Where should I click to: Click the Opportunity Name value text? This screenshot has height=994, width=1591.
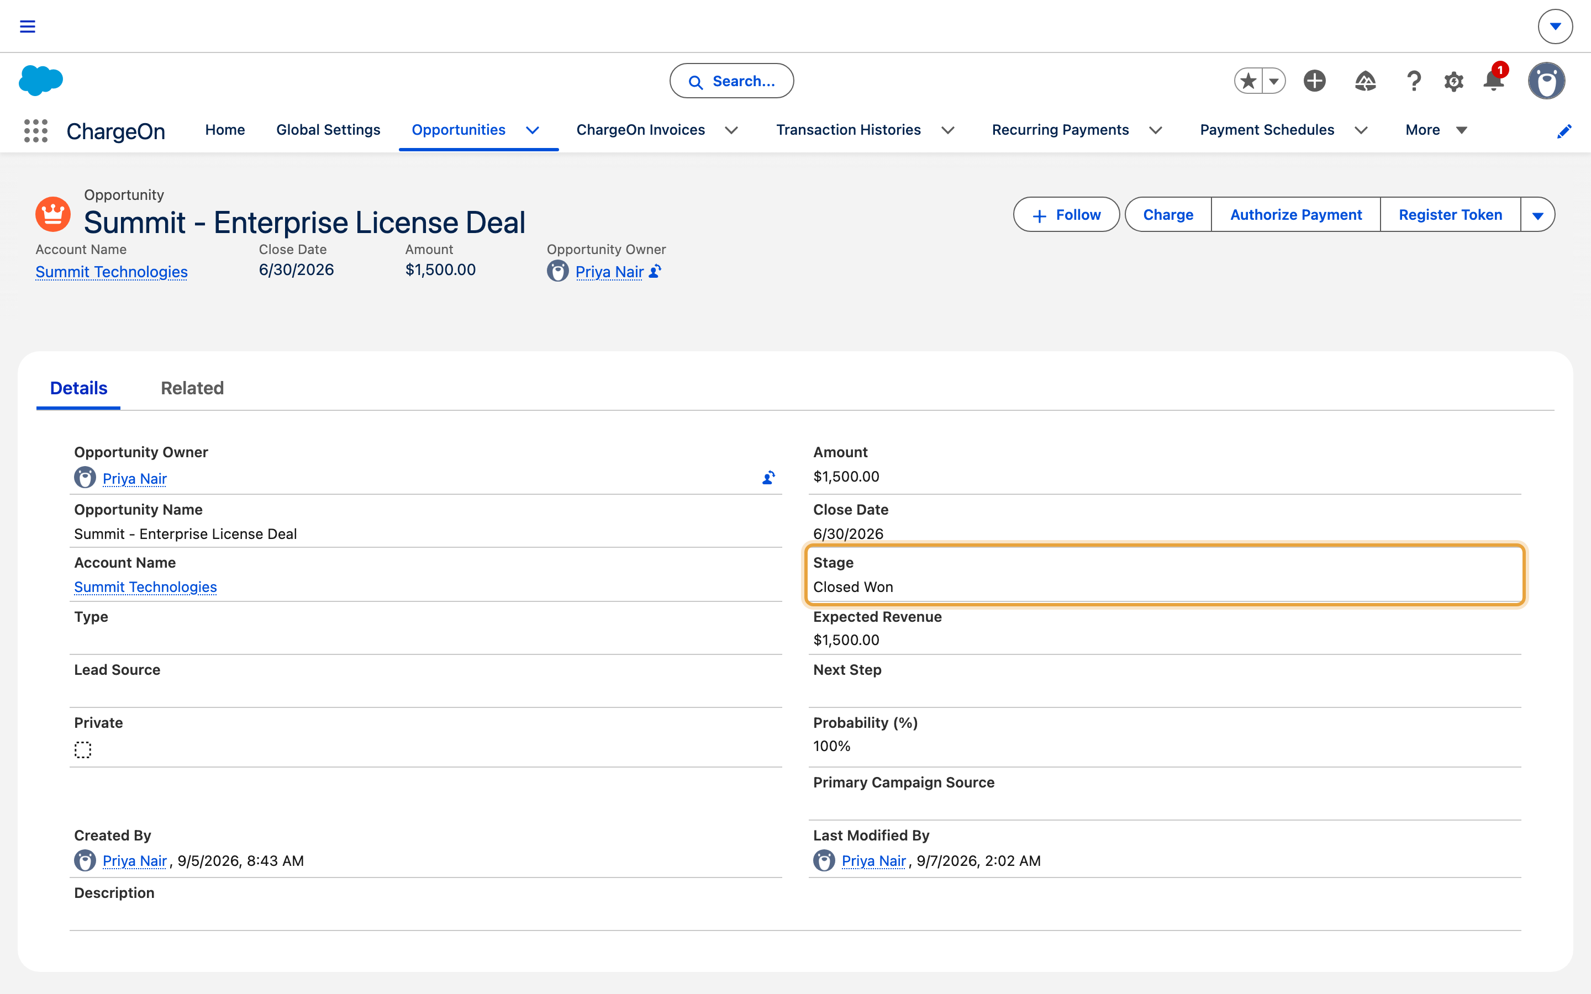(186, 533)
